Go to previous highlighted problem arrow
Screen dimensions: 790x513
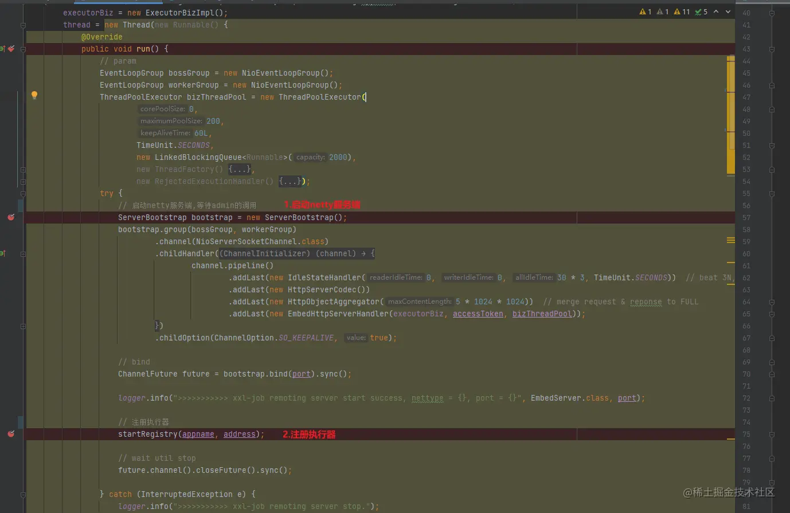tap(716, 11)
